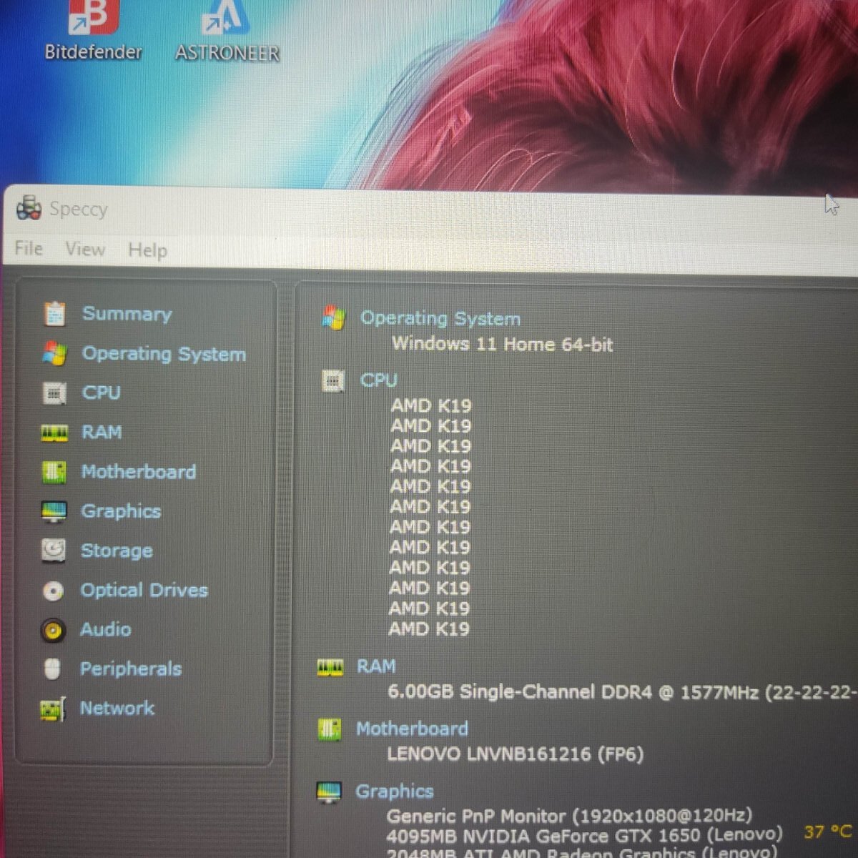Click CPU heading link in summary pane

[x=378, y=380]
